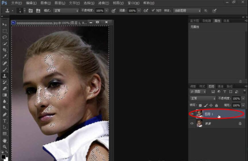Screen dimensions: 248x161
Task: Select the History Brush tool
Action: [x=4, y=82]
